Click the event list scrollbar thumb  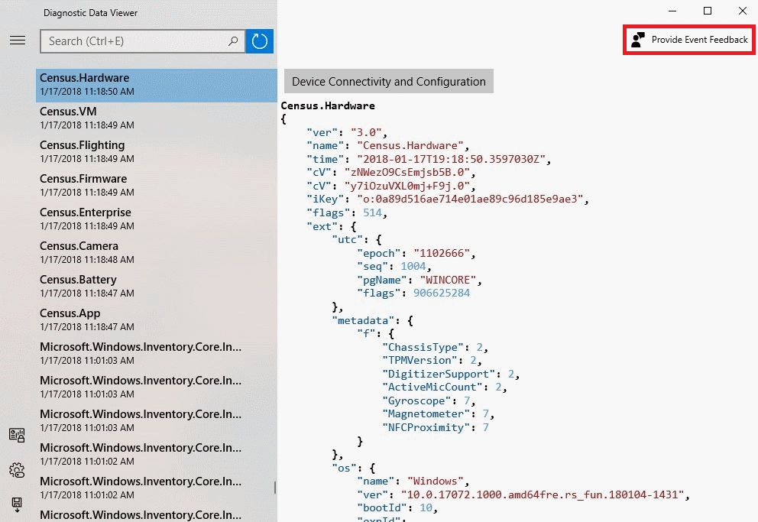tap(275, 487)
